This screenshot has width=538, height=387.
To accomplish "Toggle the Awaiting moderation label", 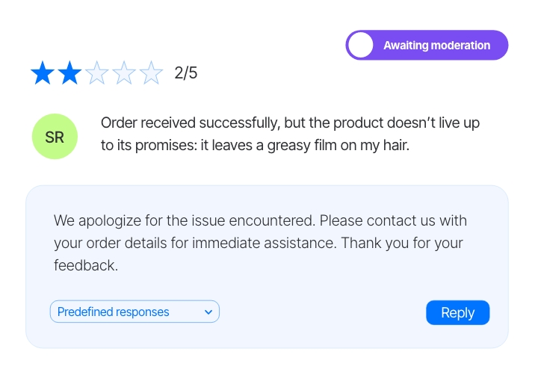I will coord(436,46).
